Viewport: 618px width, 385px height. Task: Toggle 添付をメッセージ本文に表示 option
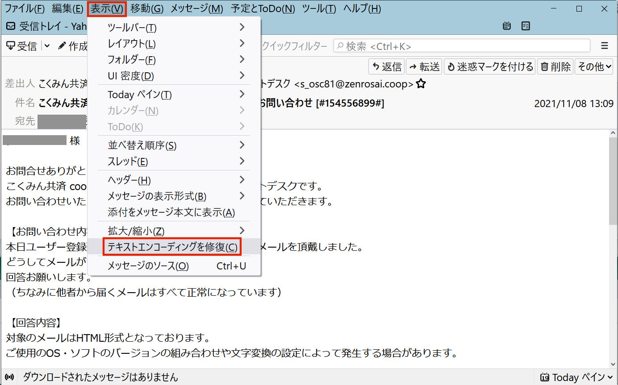tap(171, 212)
